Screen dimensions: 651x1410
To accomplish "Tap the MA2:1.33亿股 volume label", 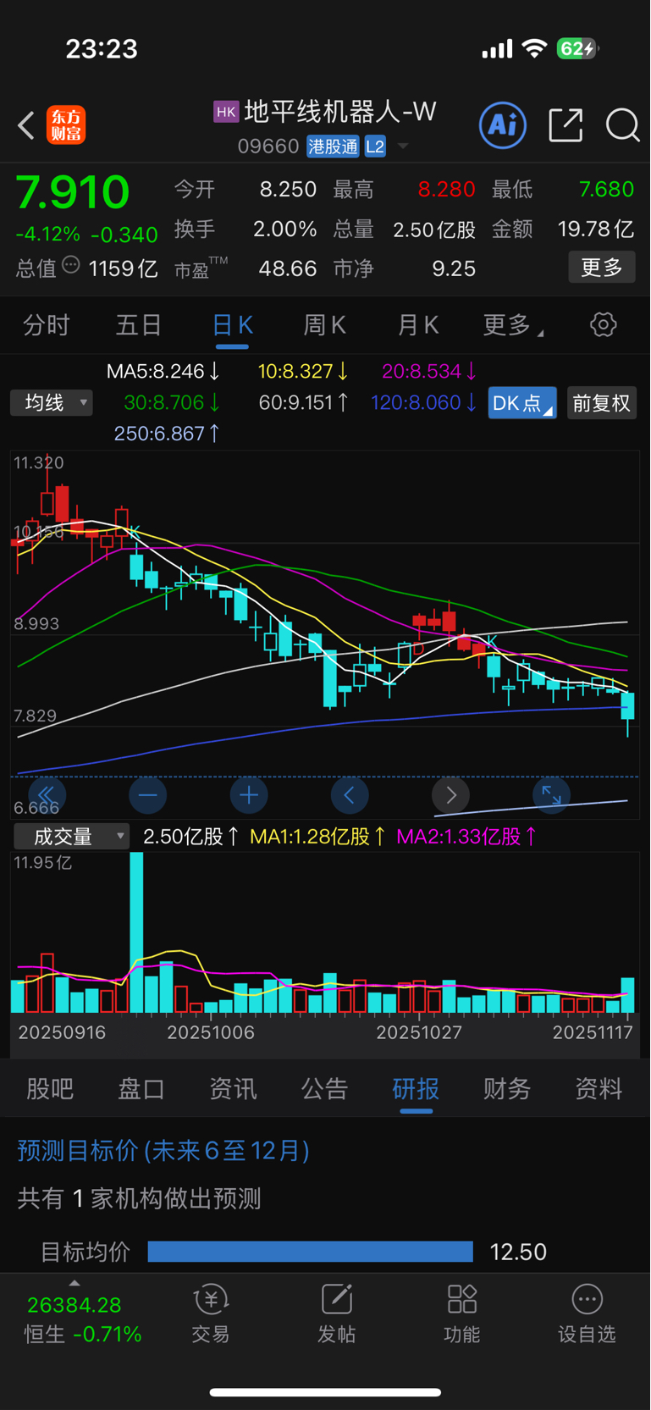I will click(x=466, y=837).
